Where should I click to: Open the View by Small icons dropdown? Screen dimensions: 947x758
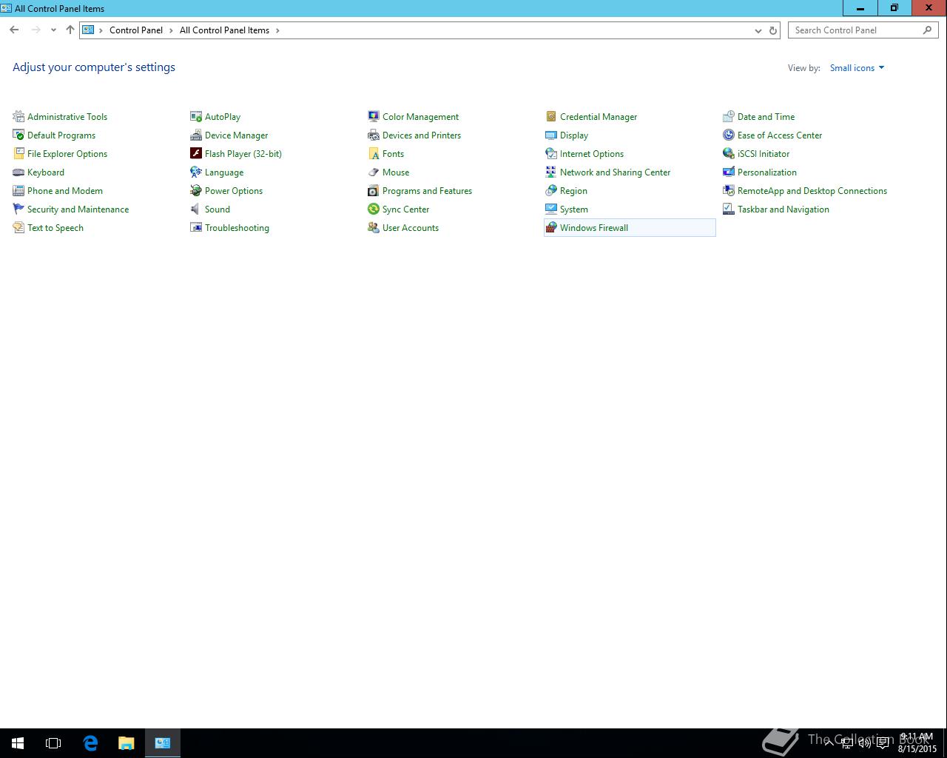pyautogui.click(x=857, y=68)
